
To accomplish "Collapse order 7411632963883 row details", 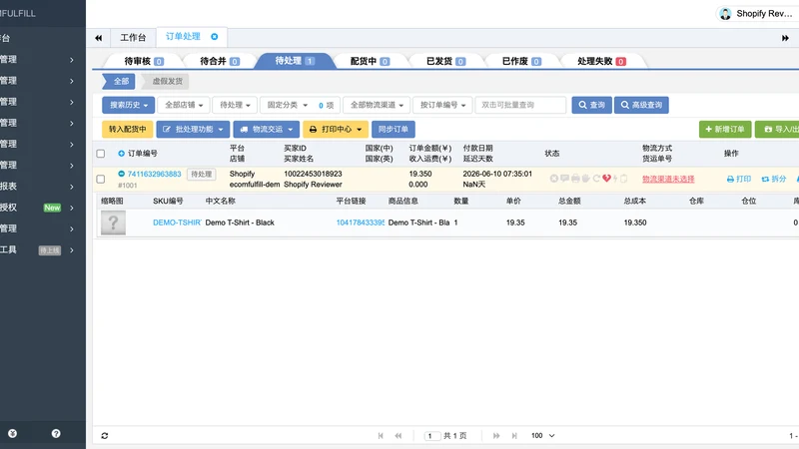I will (121, 174).
